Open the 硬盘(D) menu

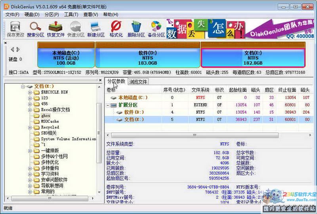(32, 15)
